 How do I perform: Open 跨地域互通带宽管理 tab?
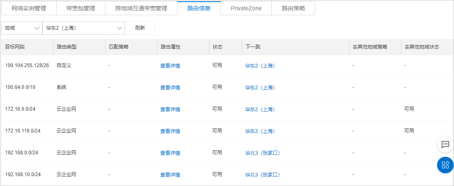pyautogui.click(x=141, y=8)
